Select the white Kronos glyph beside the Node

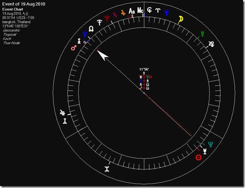(100, 22)
